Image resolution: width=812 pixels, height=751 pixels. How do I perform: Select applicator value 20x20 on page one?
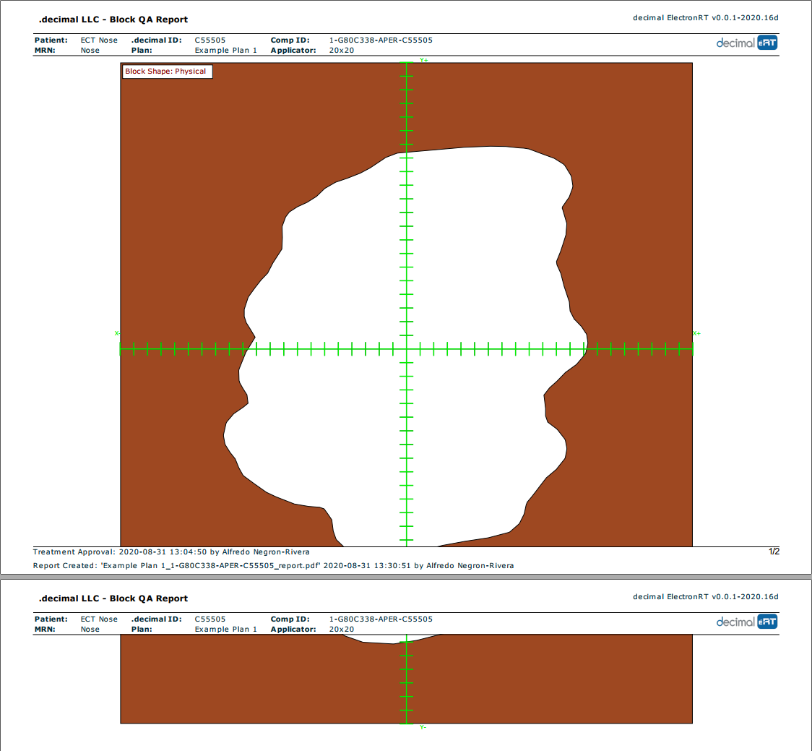click(341, 51)
